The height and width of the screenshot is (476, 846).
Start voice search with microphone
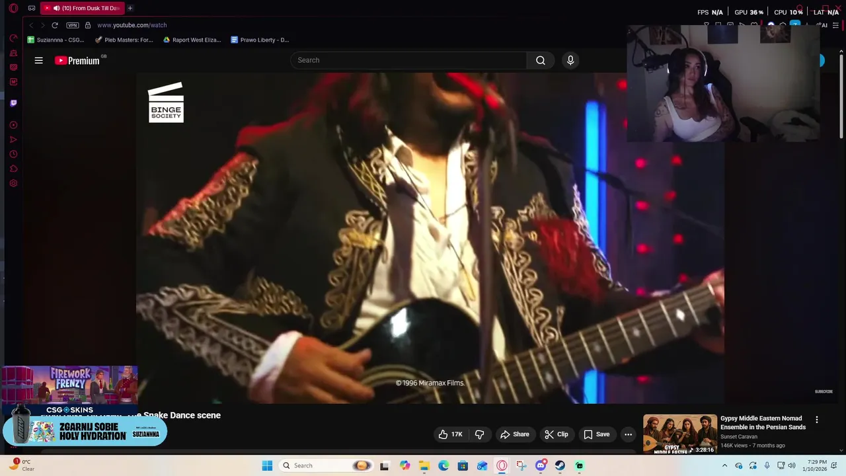(x=570, y=60)
